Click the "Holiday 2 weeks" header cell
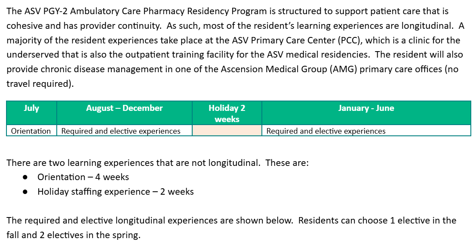This screenshot has height=245, width=476. 227,113
